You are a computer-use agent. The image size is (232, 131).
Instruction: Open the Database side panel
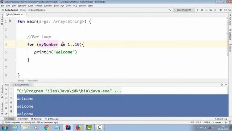tap(230, 34)
